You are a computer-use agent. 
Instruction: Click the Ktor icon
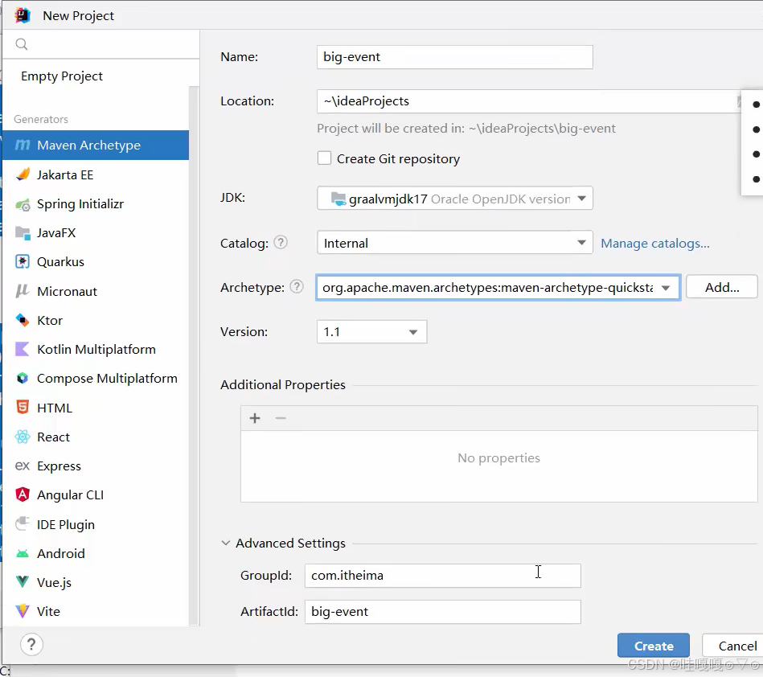point(23,320)
